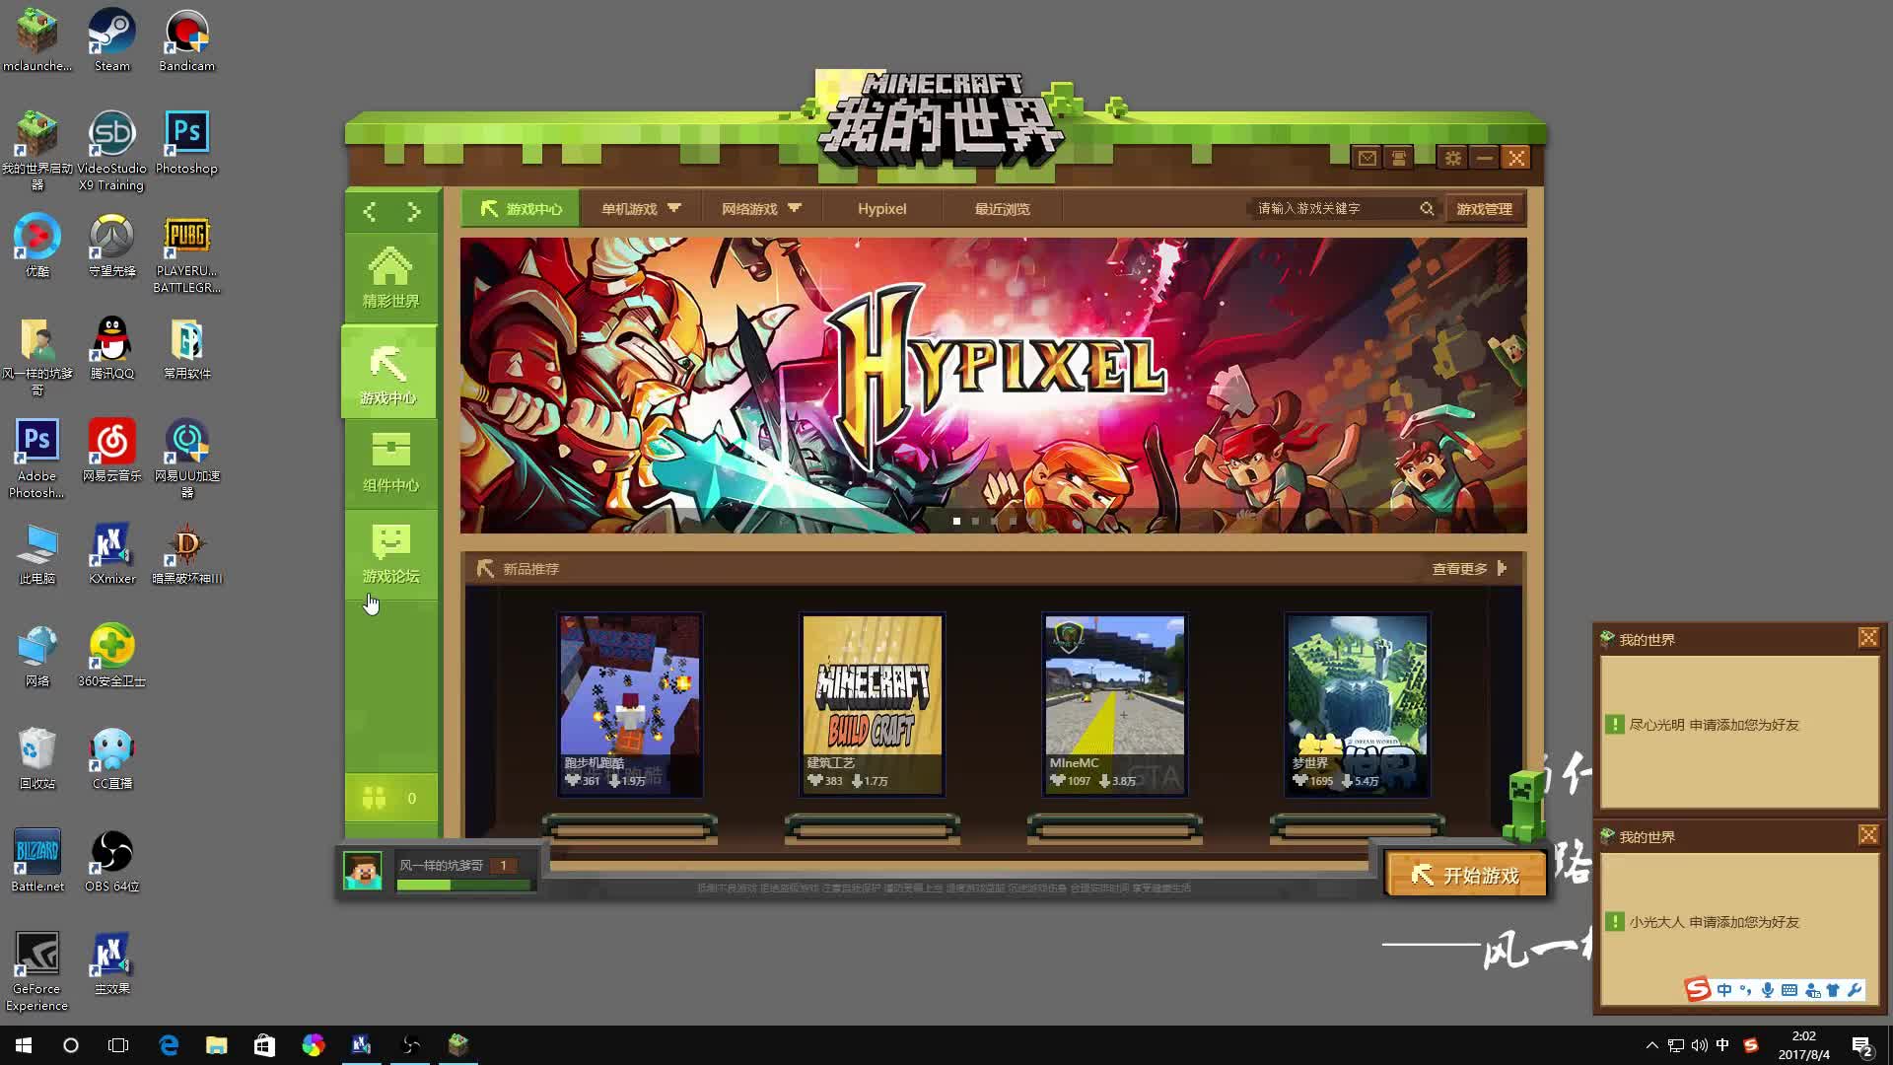Open 尽心光明 friend request message

pyautogui.click(x=1714, y=725)
